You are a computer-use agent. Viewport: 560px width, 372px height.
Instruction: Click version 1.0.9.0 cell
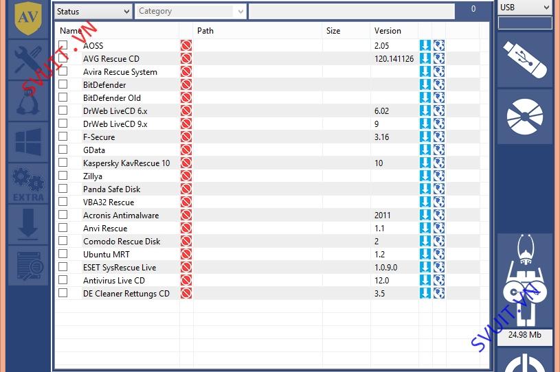[385, 268]
